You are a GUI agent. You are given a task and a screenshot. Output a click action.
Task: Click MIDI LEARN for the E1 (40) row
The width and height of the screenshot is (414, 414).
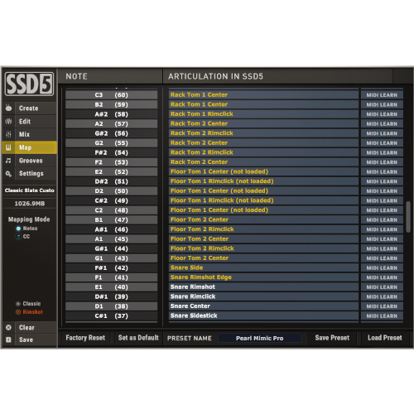(x=382, y=287)
